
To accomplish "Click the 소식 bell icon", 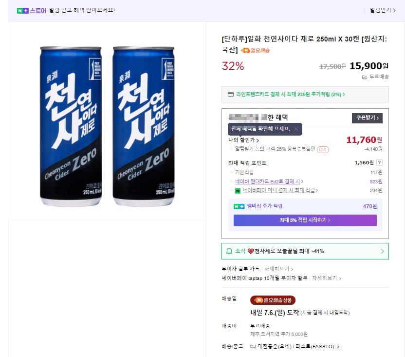I will coord(229,251).
